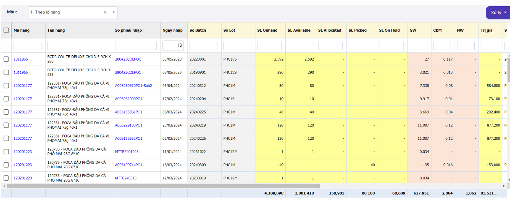Focus the SL Allocated filter field
This screenshot has width=510, height=200.
pos(330,45)
